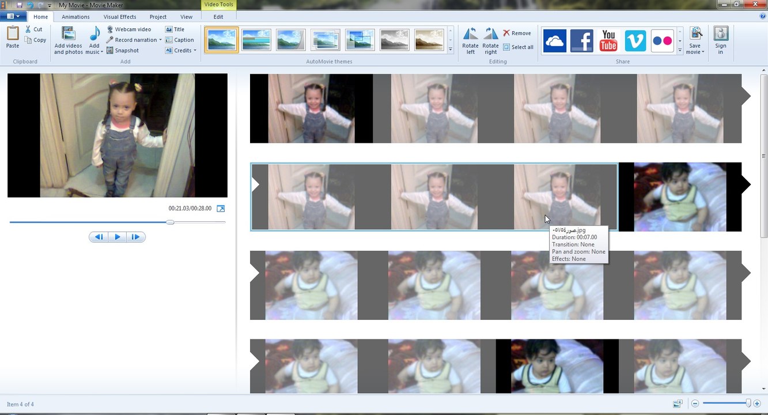Screen dimensions: 768x415
Task: Undo last action in title bar
Action: (x=29, y=5)
